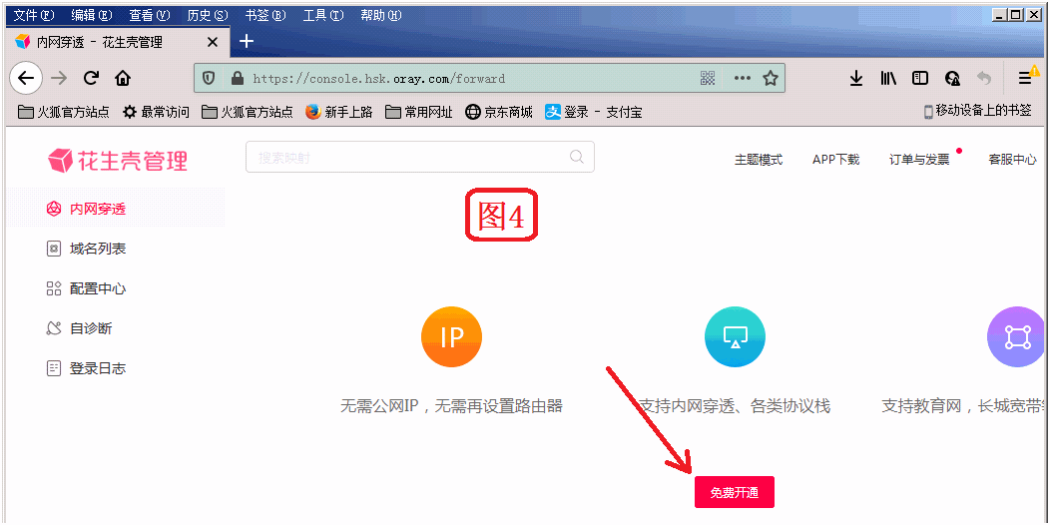This screenshot has height=525, width=1050.
Task: Click text 无需公网IP，无需再设置路由器
Action: (451, 406)
